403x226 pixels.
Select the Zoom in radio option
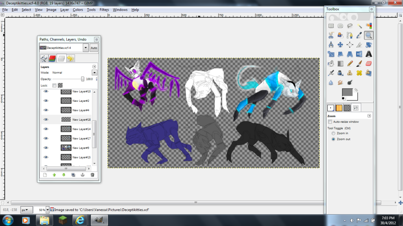[334, 133]
